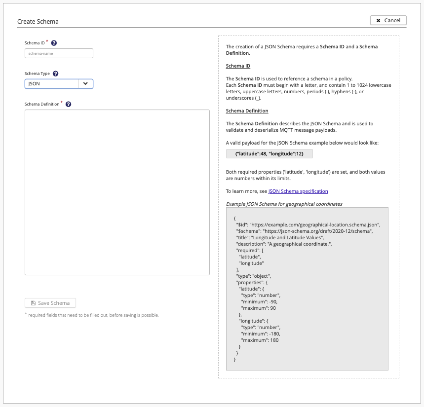
Task: Open the Schema Type help tooltip icon
Action: point(55,74)
